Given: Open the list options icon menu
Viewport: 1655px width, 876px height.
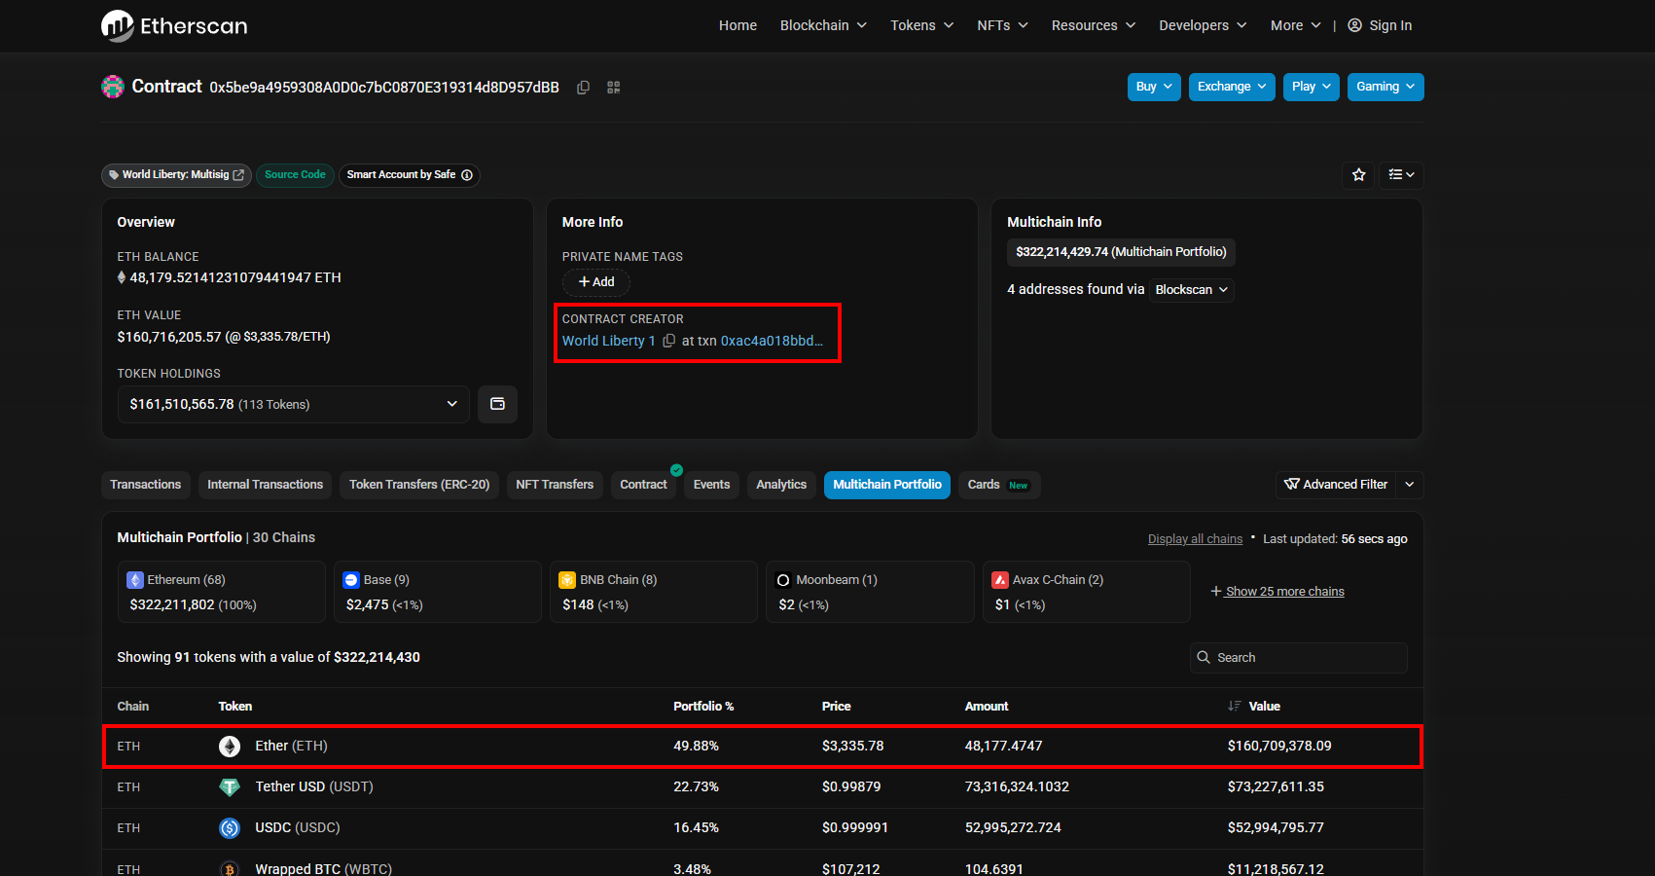Looking at the screenshot, I should coord(1402,175).
